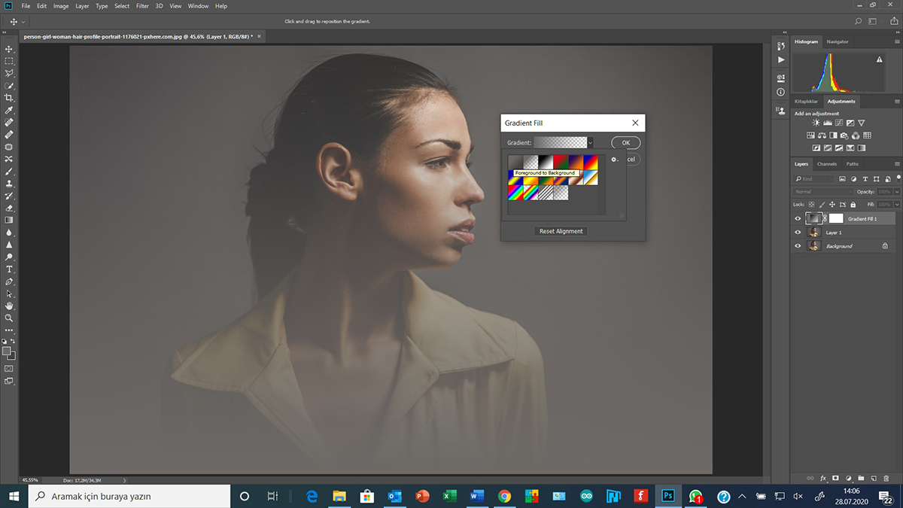Open the Histogram panel options menu
The height and width of the screenshot is (508, 903).
click(896, 41)
